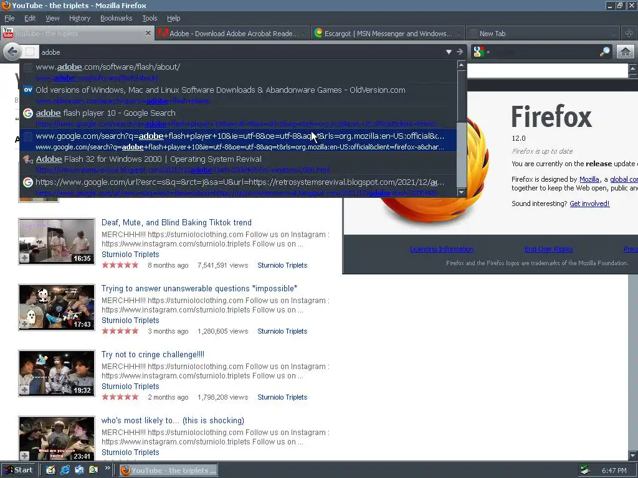Click the page scrollbar down arrow

[633, 455]
